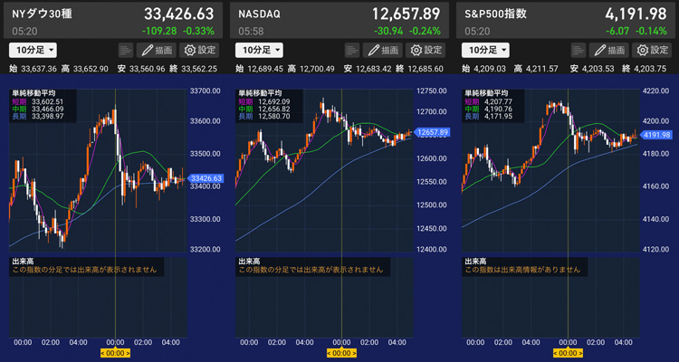Viewport: 679px width, 362px height.
Task: Click the 出来高 volume label in NASDAQ panel
Action: coord(250,262)
